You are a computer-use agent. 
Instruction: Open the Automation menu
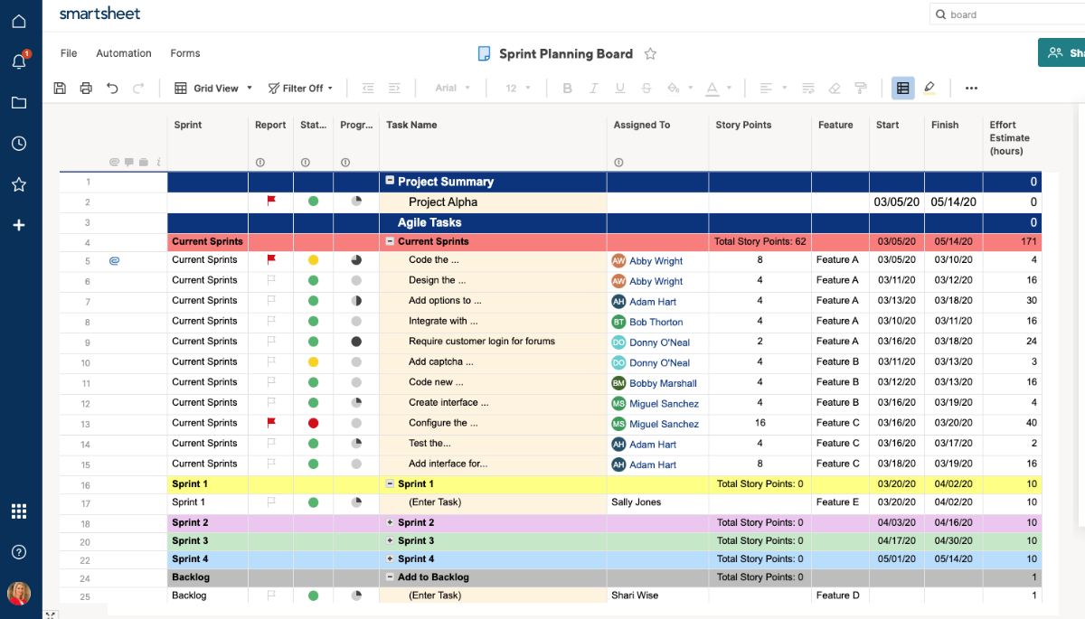pos(124,53)
